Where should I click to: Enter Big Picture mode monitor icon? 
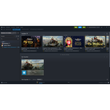coord(101,27)
